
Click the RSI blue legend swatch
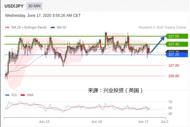[x=8, y=95]
